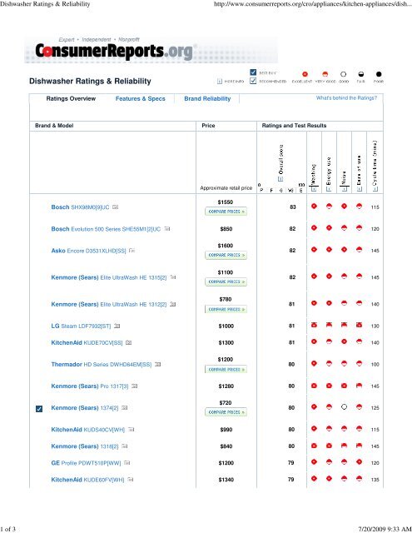Switch to the Features & Specs tab
Screen dimensions: 412x533
click(141, 98)
